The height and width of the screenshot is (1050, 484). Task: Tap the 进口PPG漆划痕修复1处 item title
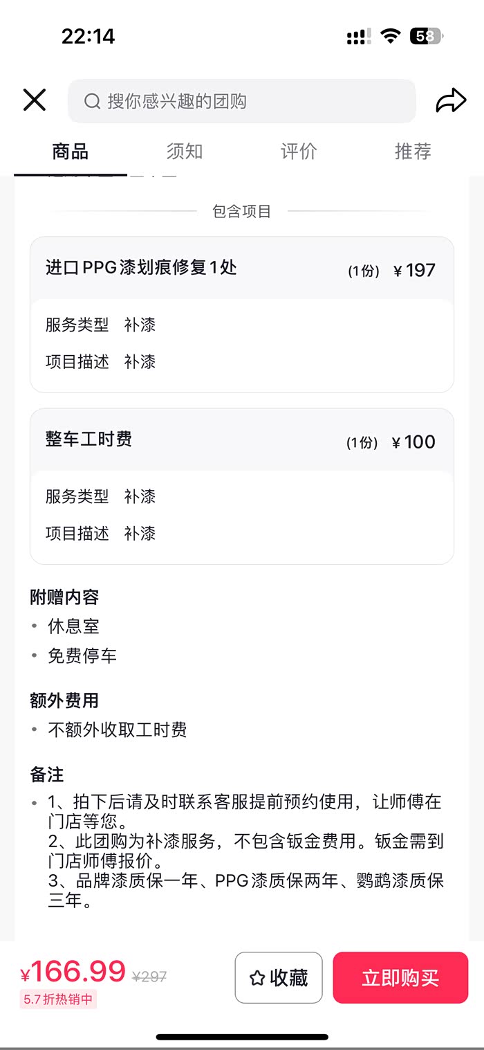tap(141, 268)
